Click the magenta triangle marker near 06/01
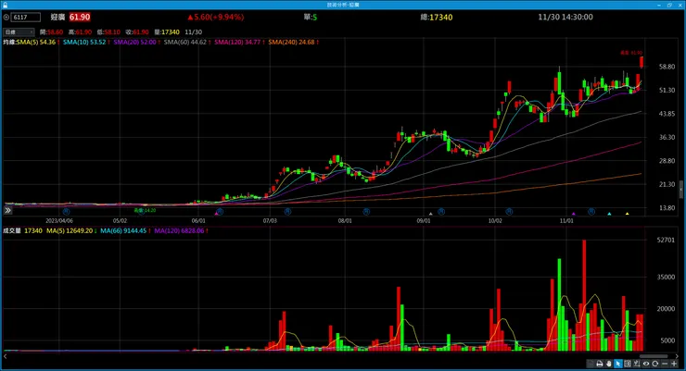 [216, 214]
